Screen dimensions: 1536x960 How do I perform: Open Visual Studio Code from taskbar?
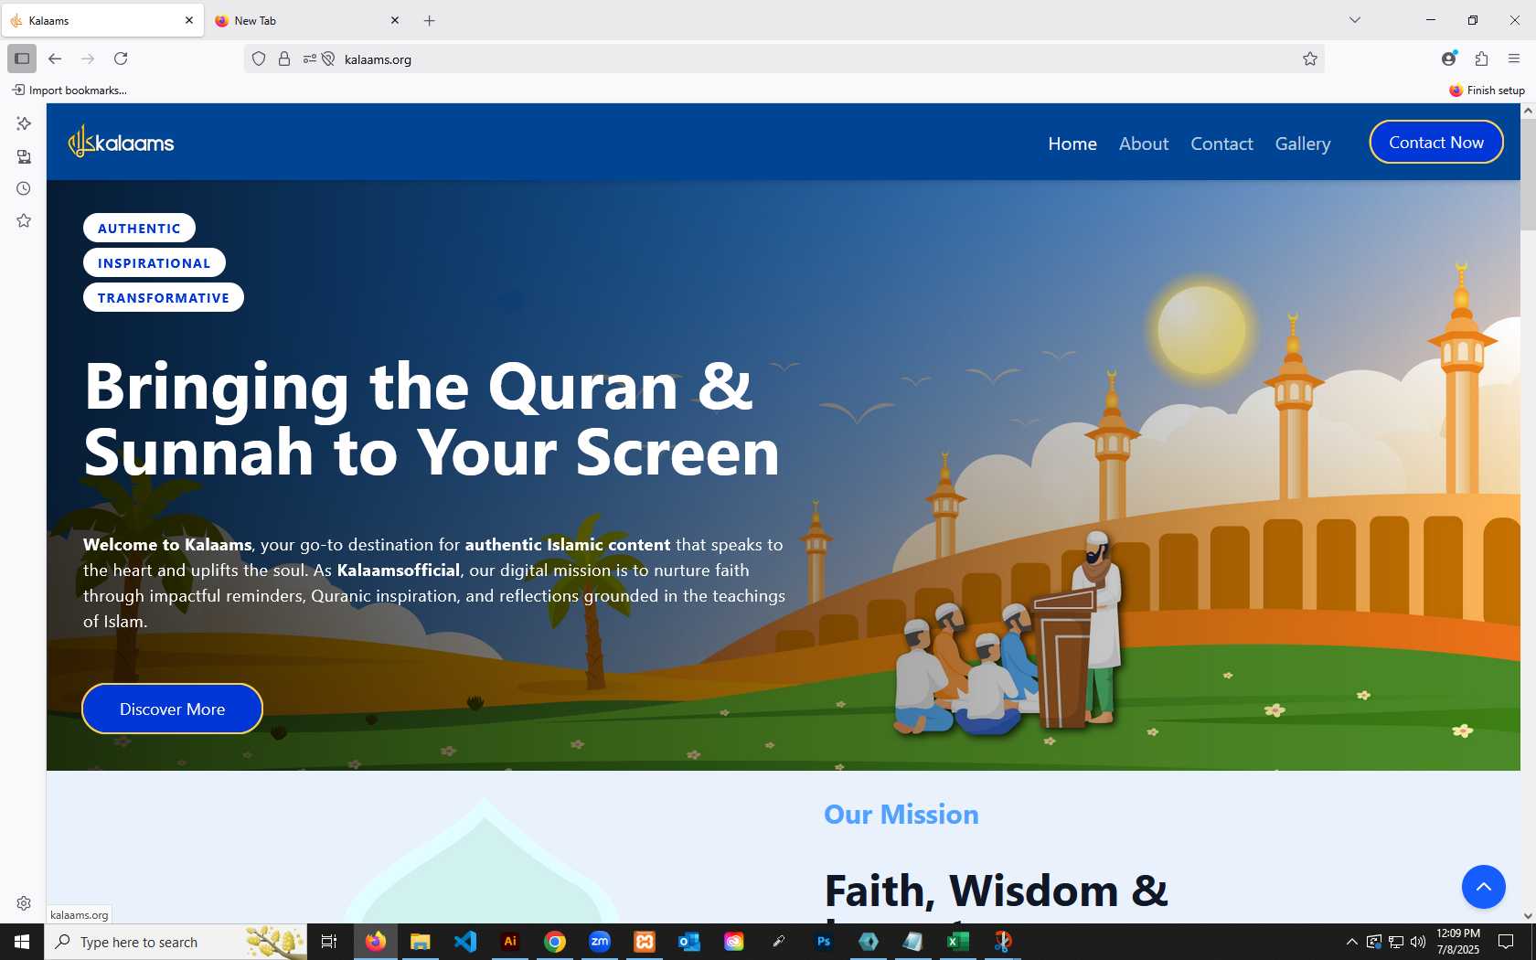pyautogui.click(x=465, y=942)
